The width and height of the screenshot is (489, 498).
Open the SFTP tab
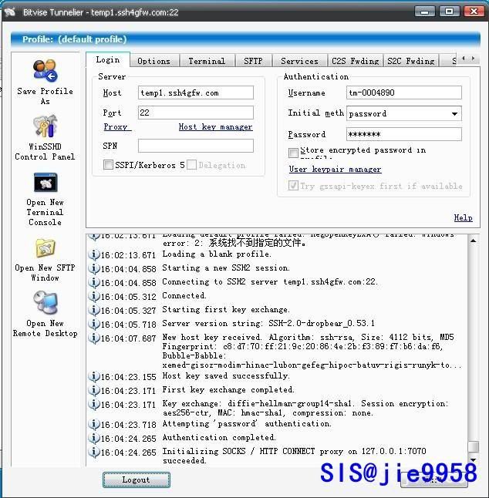click(x=253, y=61)
